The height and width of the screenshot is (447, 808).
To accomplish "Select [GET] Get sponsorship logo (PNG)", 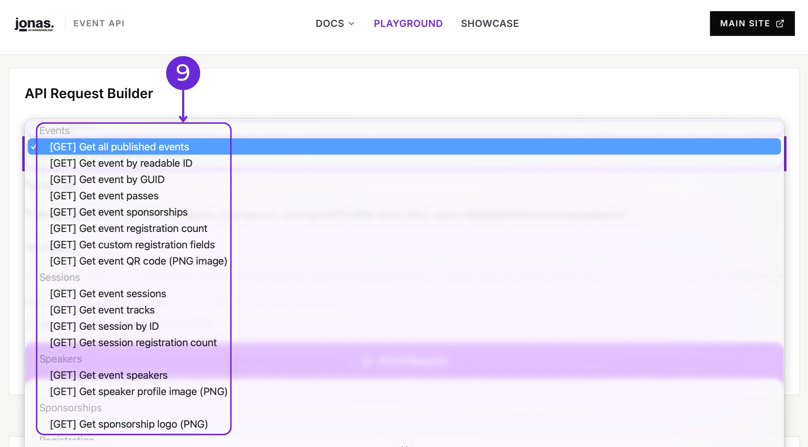I will [404, 424].
